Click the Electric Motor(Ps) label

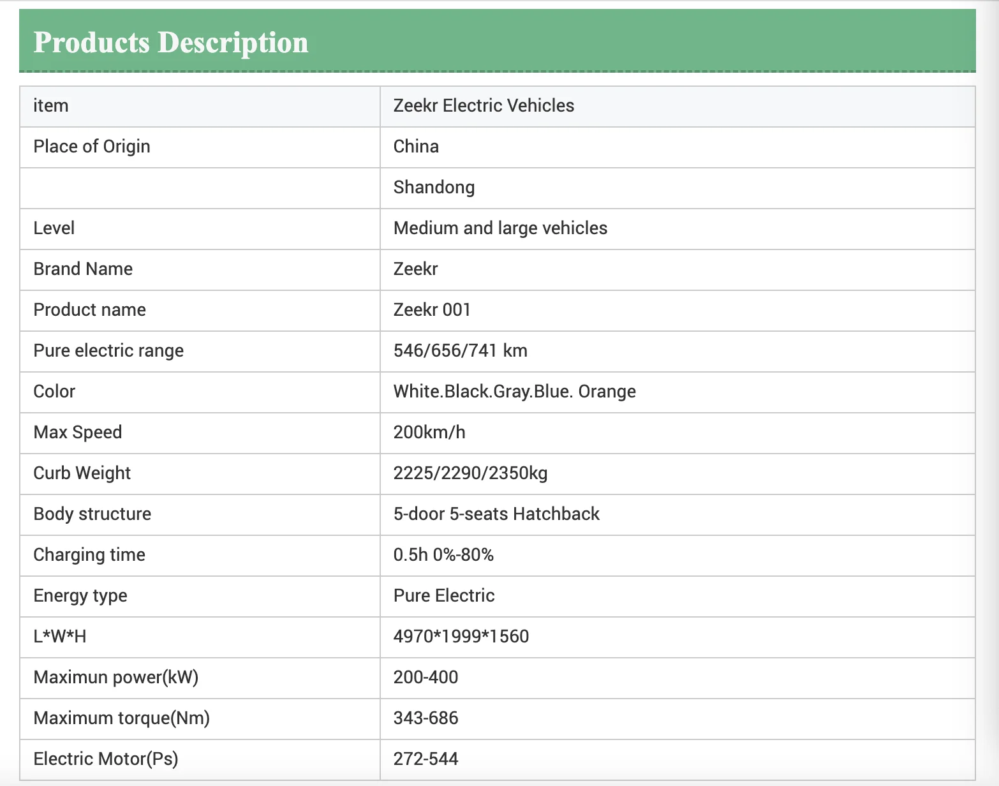106,759
